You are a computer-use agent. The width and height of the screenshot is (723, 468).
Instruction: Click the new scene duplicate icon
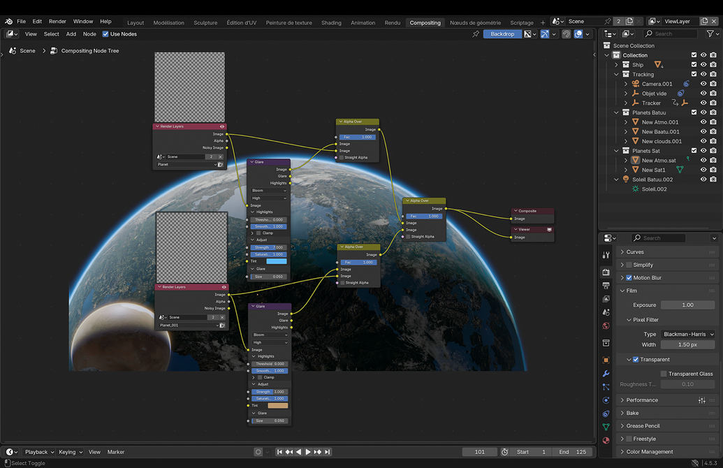629,21
